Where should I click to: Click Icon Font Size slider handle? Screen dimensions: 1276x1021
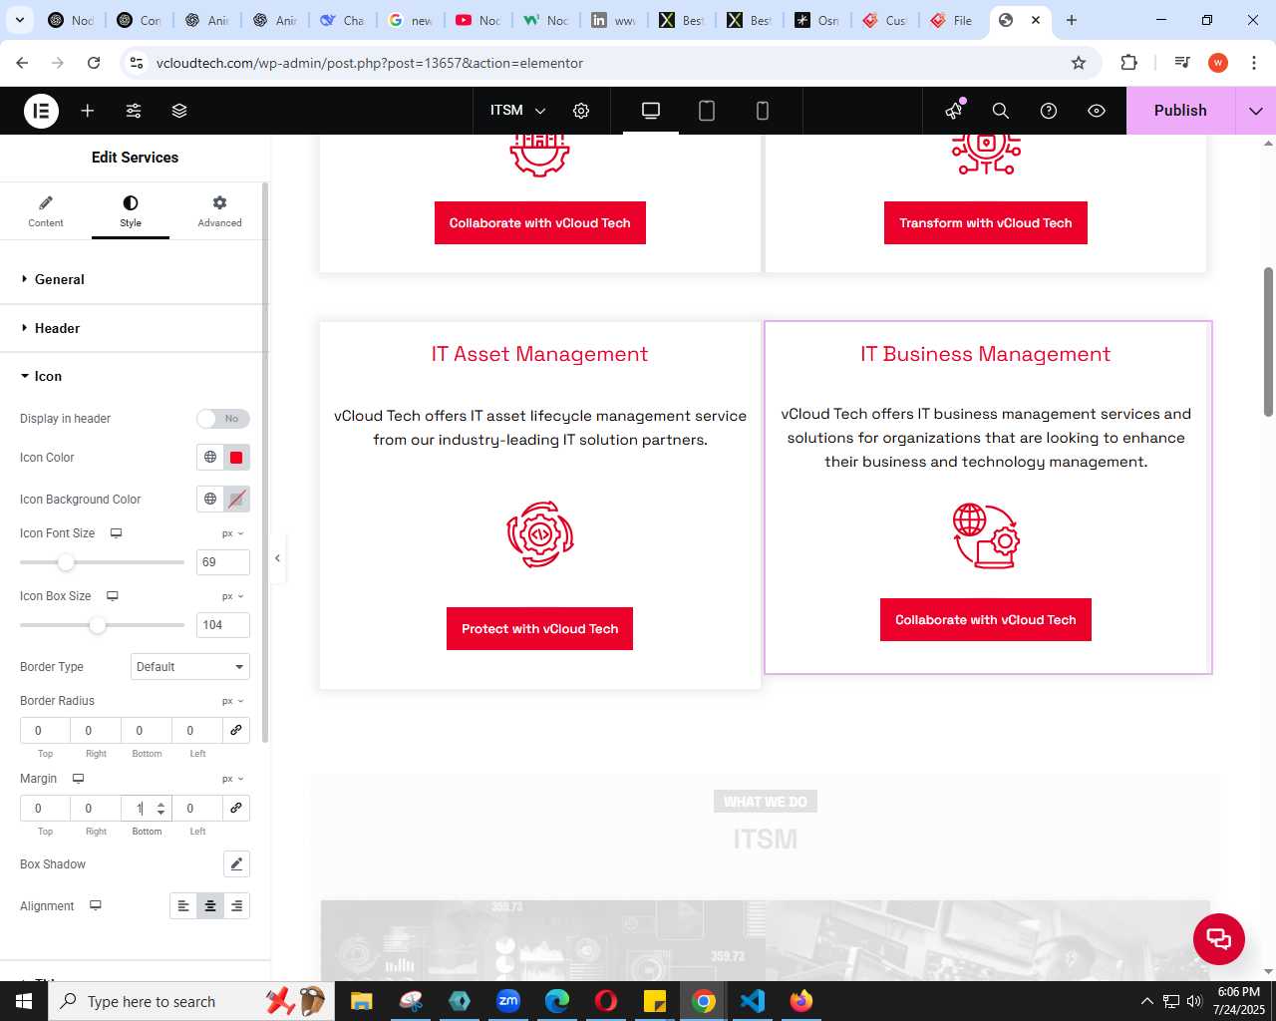click(x=66, y=562)
